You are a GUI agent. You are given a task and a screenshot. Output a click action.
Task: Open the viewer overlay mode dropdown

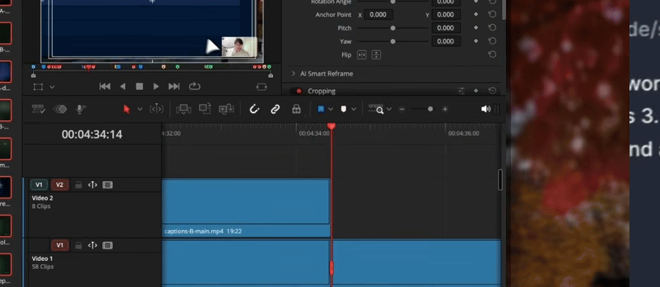tap(52, 87)
